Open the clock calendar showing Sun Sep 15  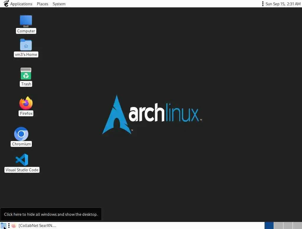tap(283, 4)
